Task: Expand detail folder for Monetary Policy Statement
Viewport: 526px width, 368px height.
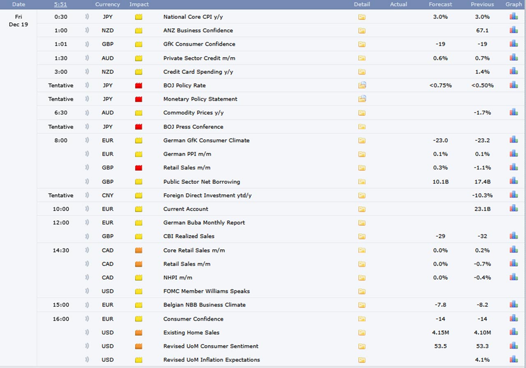Action: coord(362,99)
